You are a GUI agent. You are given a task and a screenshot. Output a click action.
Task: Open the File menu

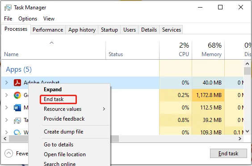click(x=8, y=19)
